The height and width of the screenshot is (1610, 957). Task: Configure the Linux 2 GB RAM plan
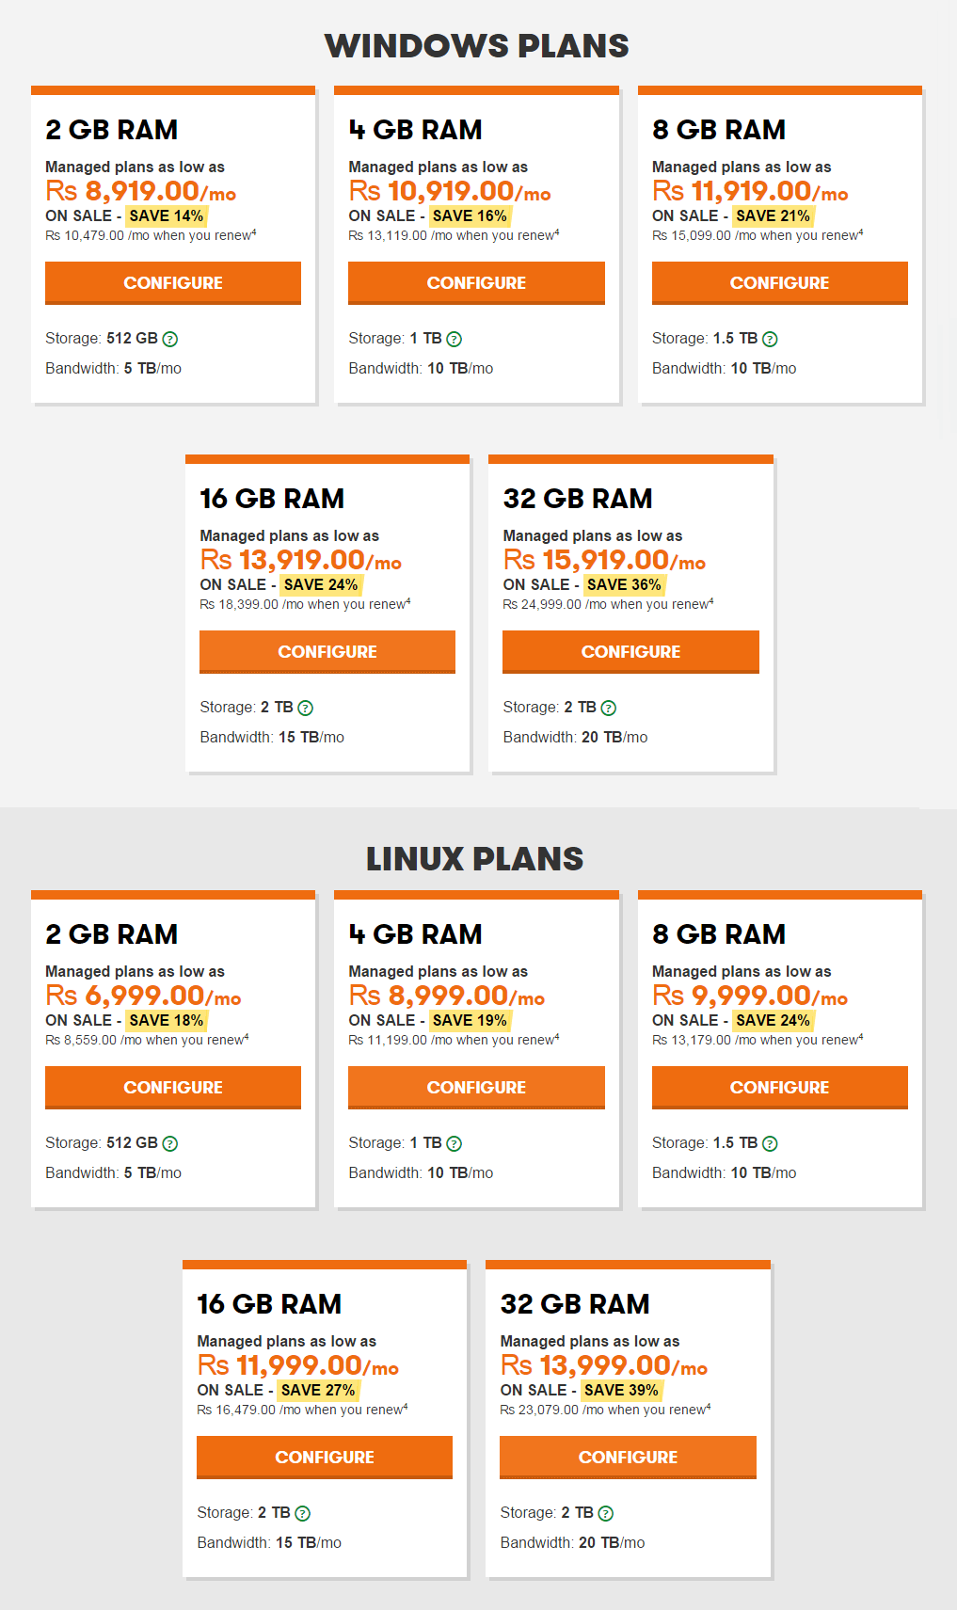tap(173, 1087)
